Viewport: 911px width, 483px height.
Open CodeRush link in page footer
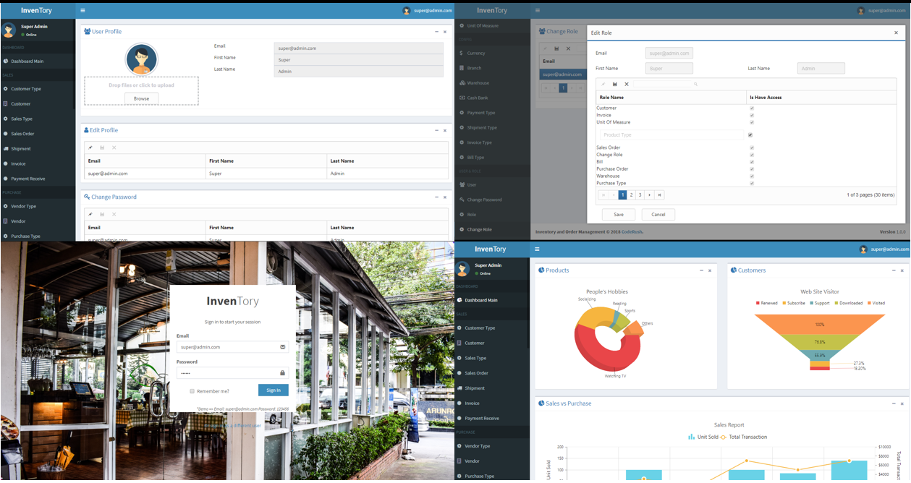click(x=632, y=232)
